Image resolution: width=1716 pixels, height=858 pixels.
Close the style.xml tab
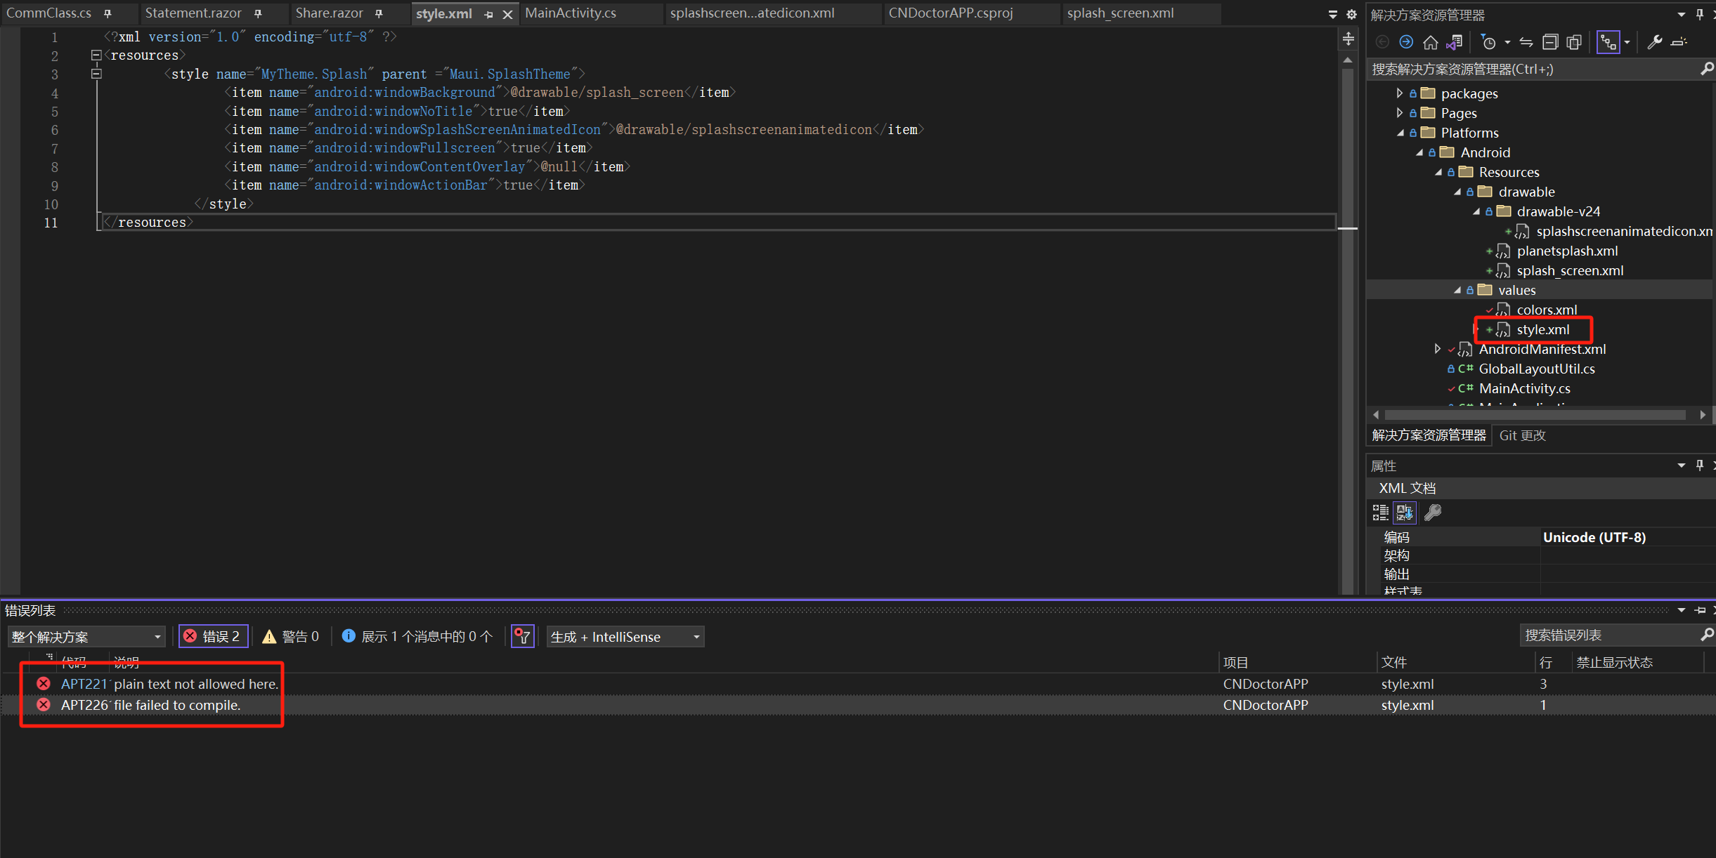(x=507, y=14)
